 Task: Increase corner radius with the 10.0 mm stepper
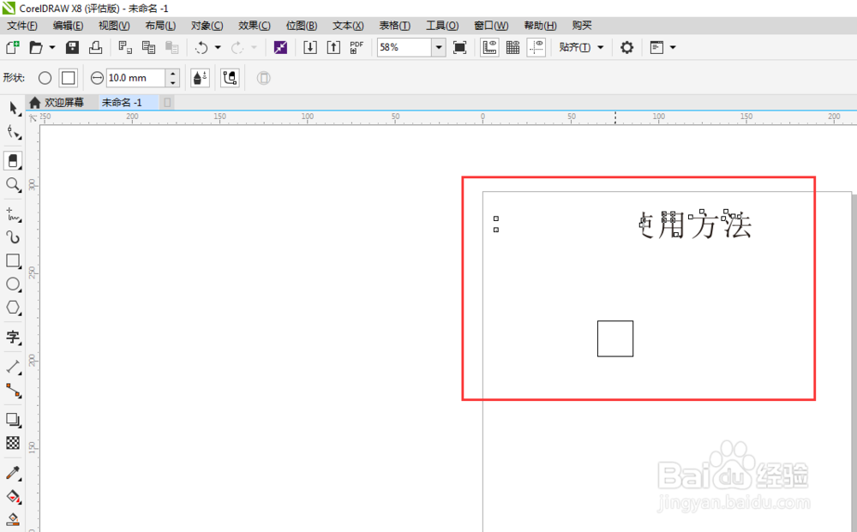click(x=171, y=74)
